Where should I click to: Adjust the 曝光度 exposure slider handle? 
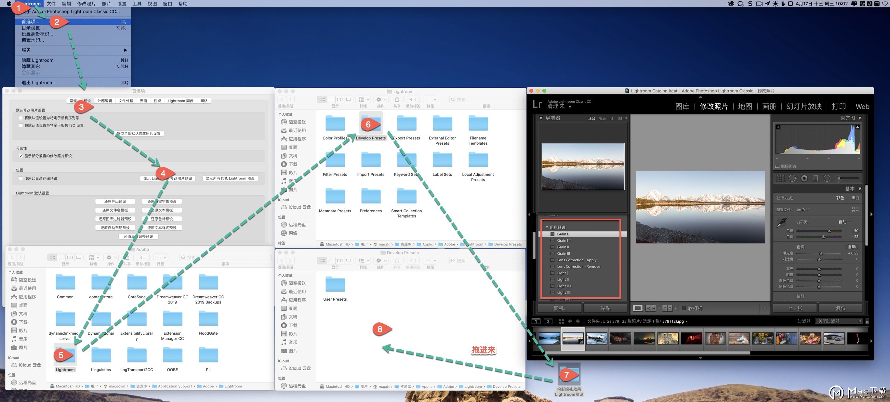point(821,253)
